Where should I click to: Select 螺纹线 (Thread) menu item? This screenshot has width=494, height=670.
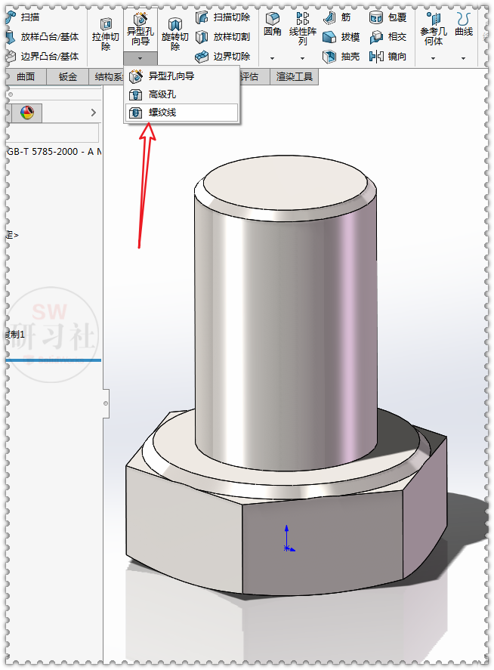[x=181, y=113]
